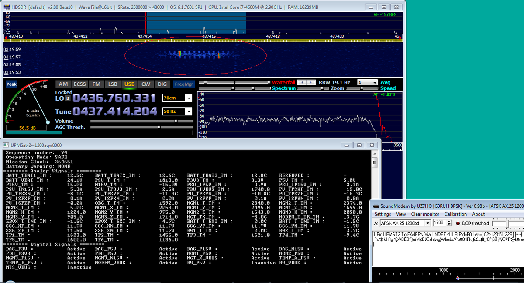
Task: Select LSB demodulation mode
Action: (113, 84)
